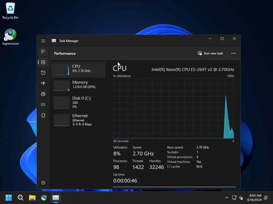Screen dimensions: 273x204
Task: Click the Utilization value 8%
Action: click(117, 154)
